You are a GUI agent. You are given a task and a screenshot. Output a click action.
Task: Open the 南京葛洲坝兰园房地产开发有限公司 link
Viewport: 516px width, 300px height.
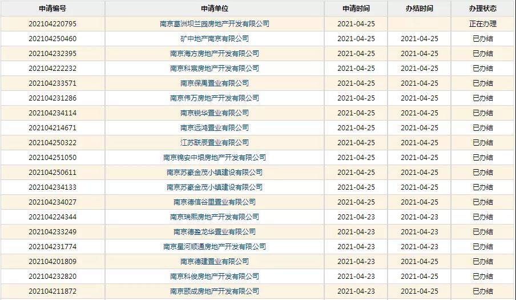pyautogui.click(x=214, y=24)
